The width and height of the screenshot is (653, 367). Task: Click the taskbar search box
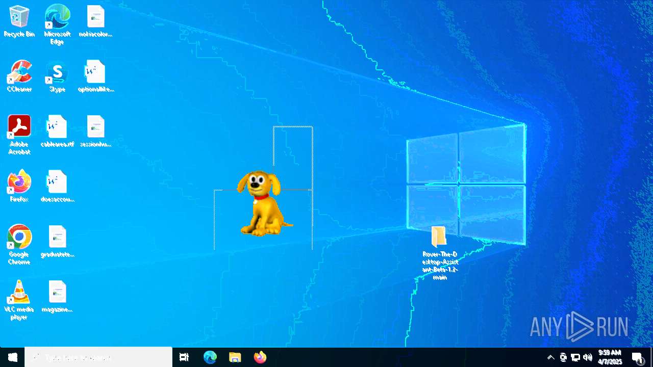click(98, 357)
